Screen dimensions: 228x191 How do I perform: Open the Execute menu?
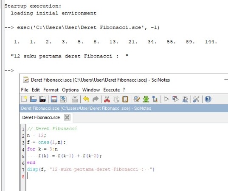coord(112,90)
